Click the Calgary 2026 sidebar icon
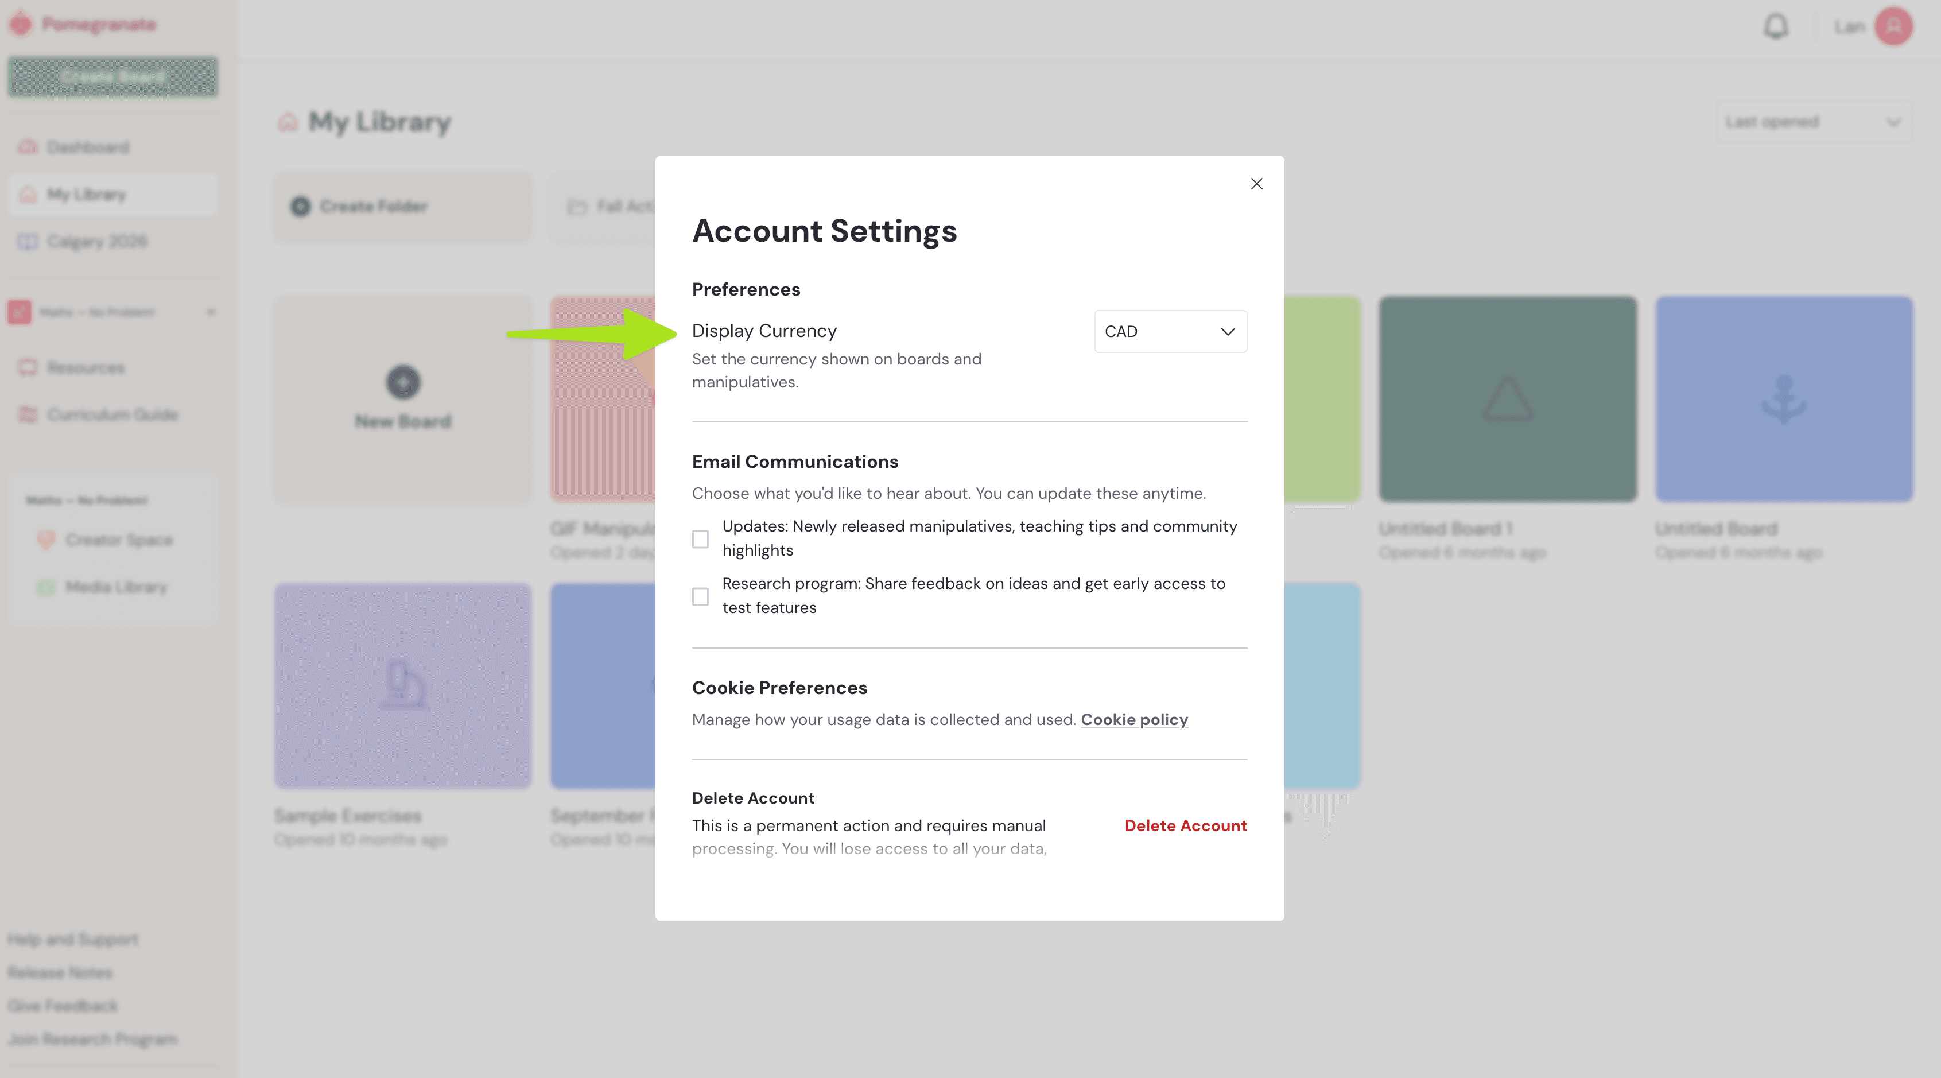This screenshot has width=1941, height=1078. 28,241
